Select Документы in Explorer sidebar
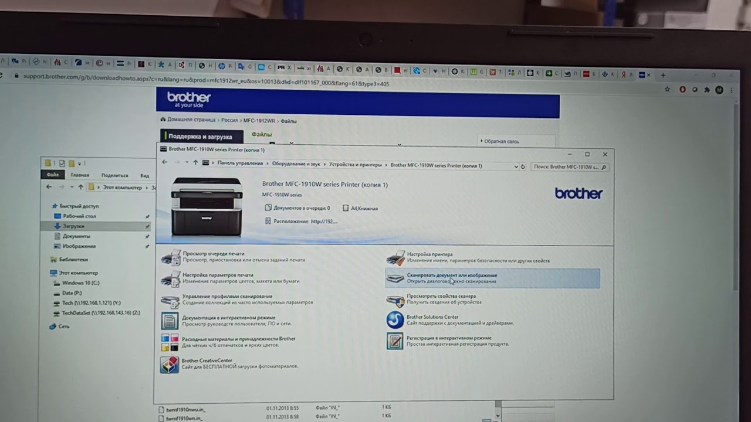 point(76,236)
